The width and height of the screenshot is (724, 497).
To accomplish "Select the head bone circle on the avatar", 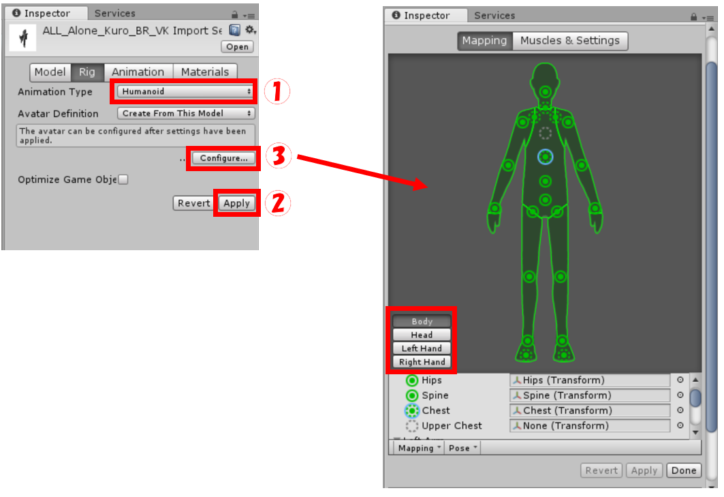I will click(546, 91).
